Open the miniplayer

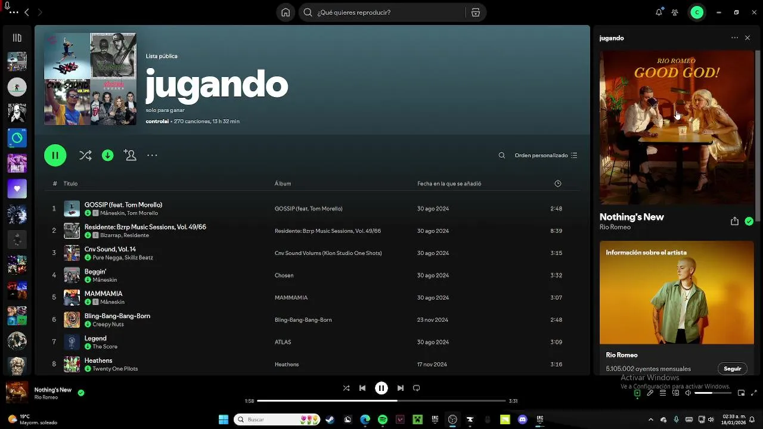point(741,393)
